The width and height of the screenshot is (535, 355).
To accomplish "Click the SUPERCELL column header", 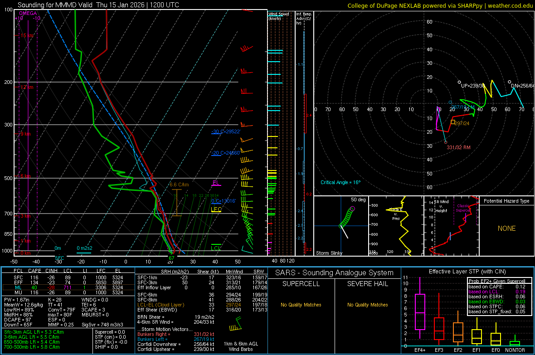I will point(301,284).
